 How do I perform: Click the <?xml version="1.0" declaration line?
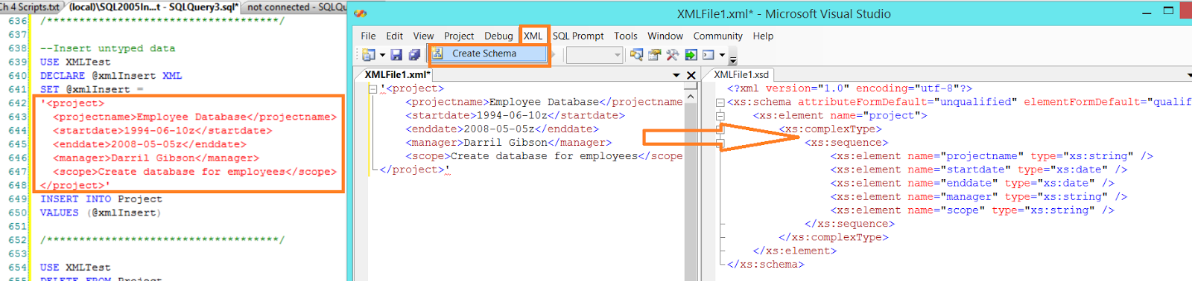[849, 88]
